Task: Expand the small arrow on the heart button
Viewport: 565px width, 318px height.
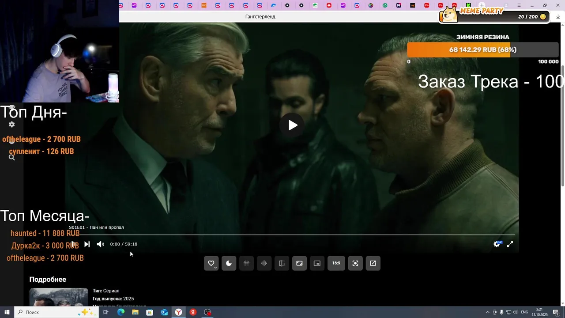Action: coord(215,268)
